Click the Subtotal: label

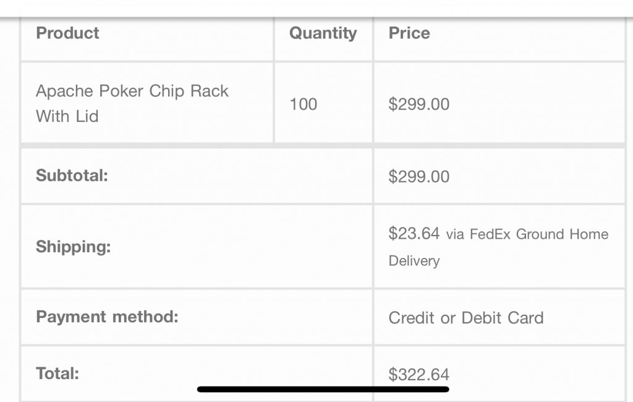(72, 176)
